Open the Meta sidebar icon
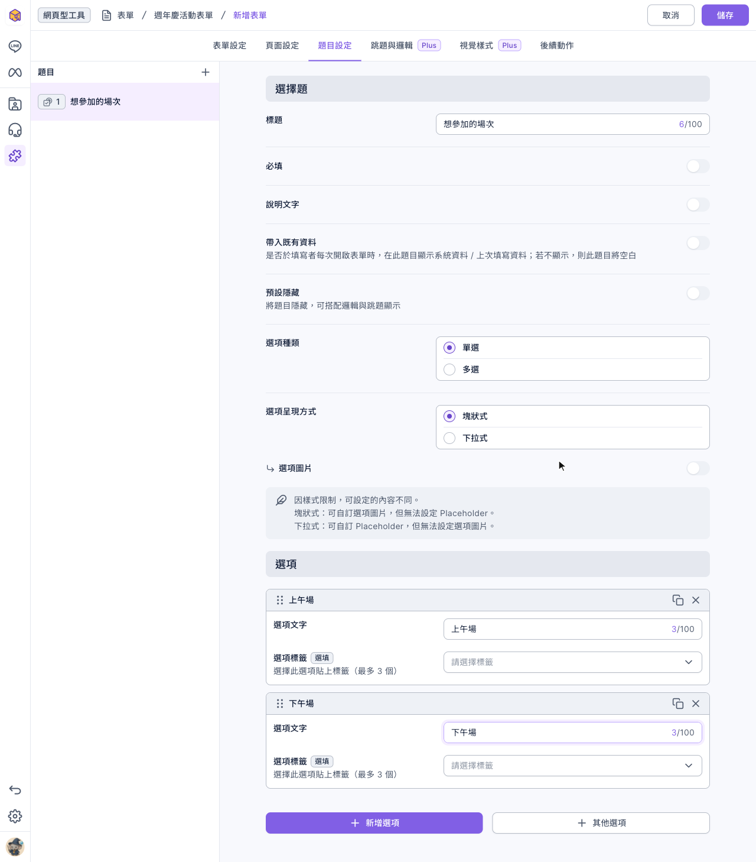The width and height of the screenshot is (756, 862). [15, 72]
